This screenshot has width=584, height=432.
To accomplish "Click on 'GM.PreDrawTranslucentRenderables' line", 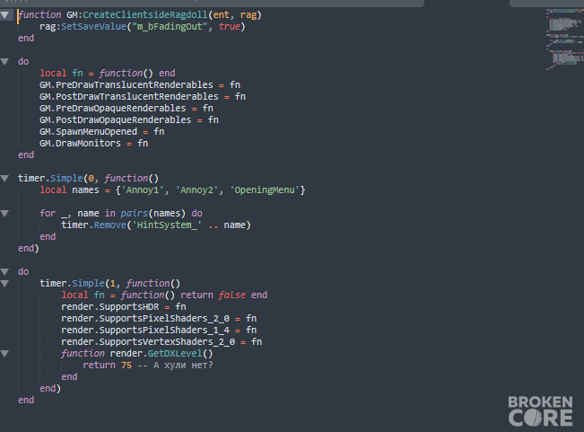I will (x=140, y=85).
